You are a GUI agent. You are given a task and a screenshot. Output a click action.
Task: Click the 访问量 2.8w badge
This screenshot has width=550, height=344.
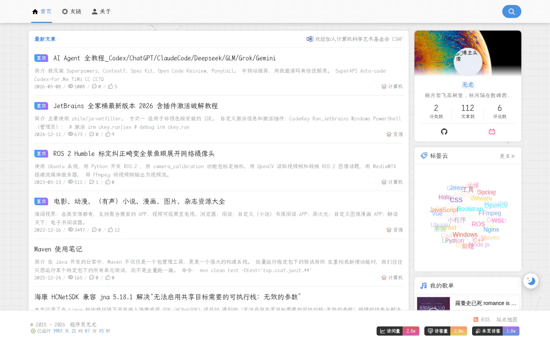pos(398,331)
